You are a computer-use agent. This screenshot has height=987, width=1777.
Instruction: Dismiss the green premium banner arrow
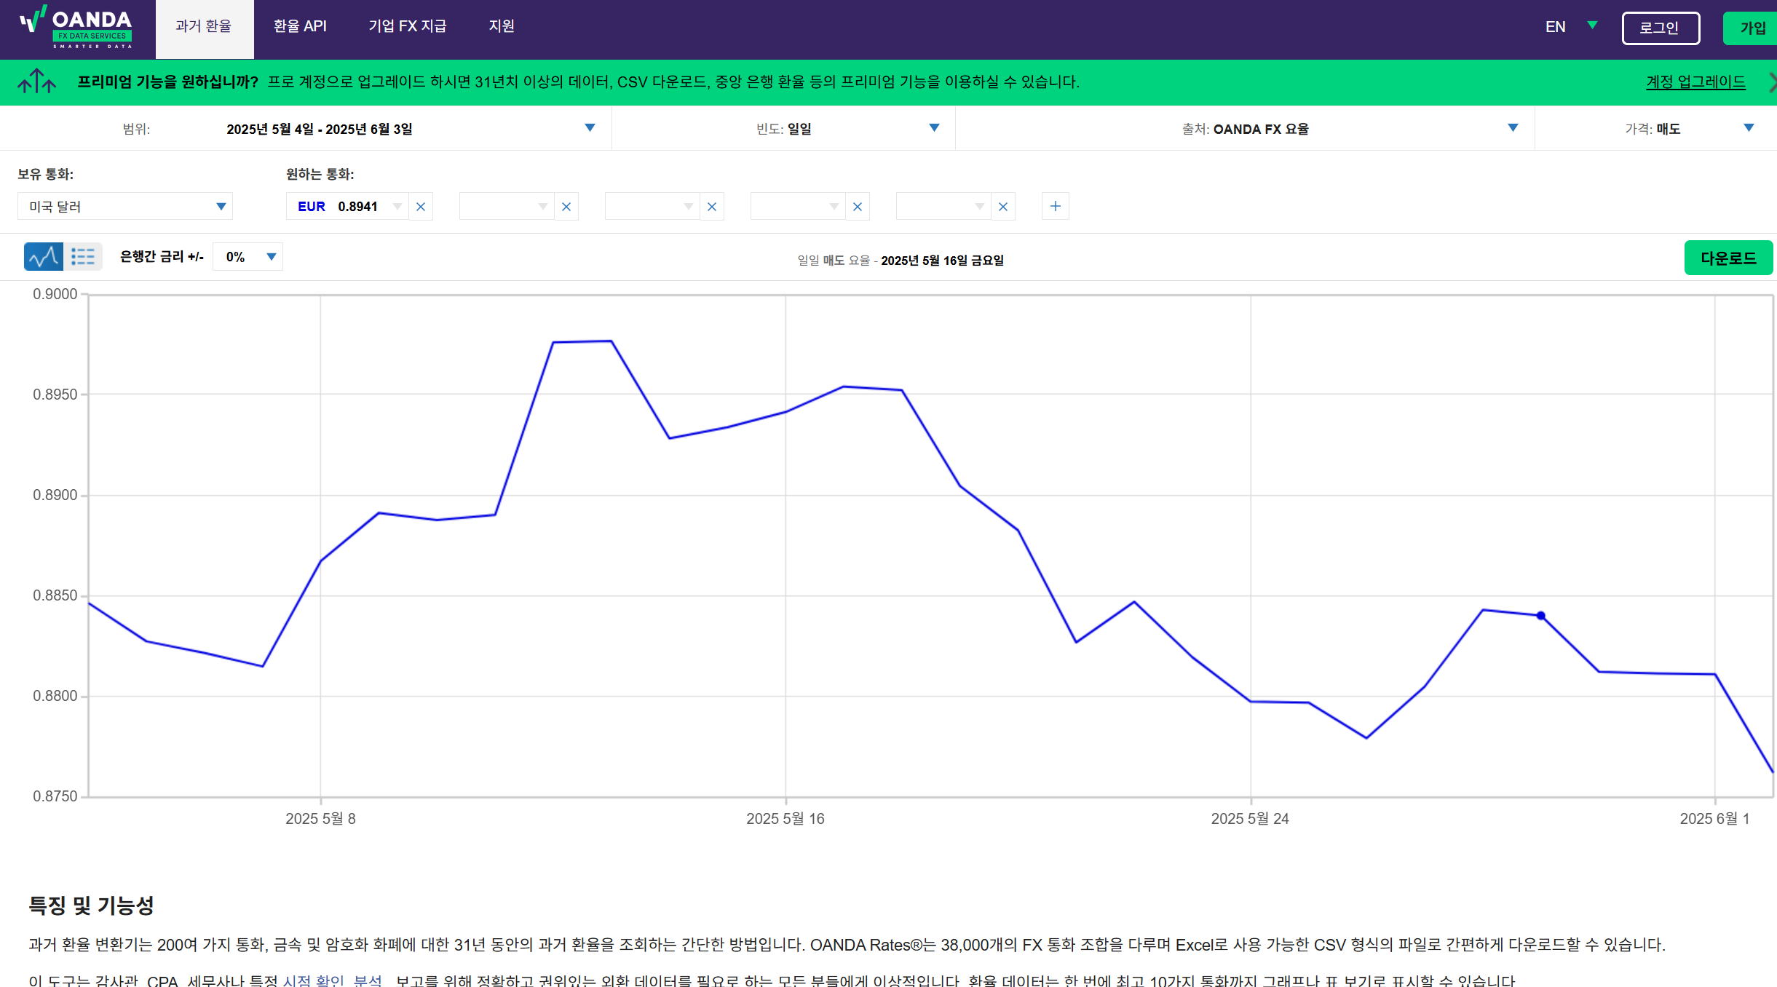tap(1772, 82)
